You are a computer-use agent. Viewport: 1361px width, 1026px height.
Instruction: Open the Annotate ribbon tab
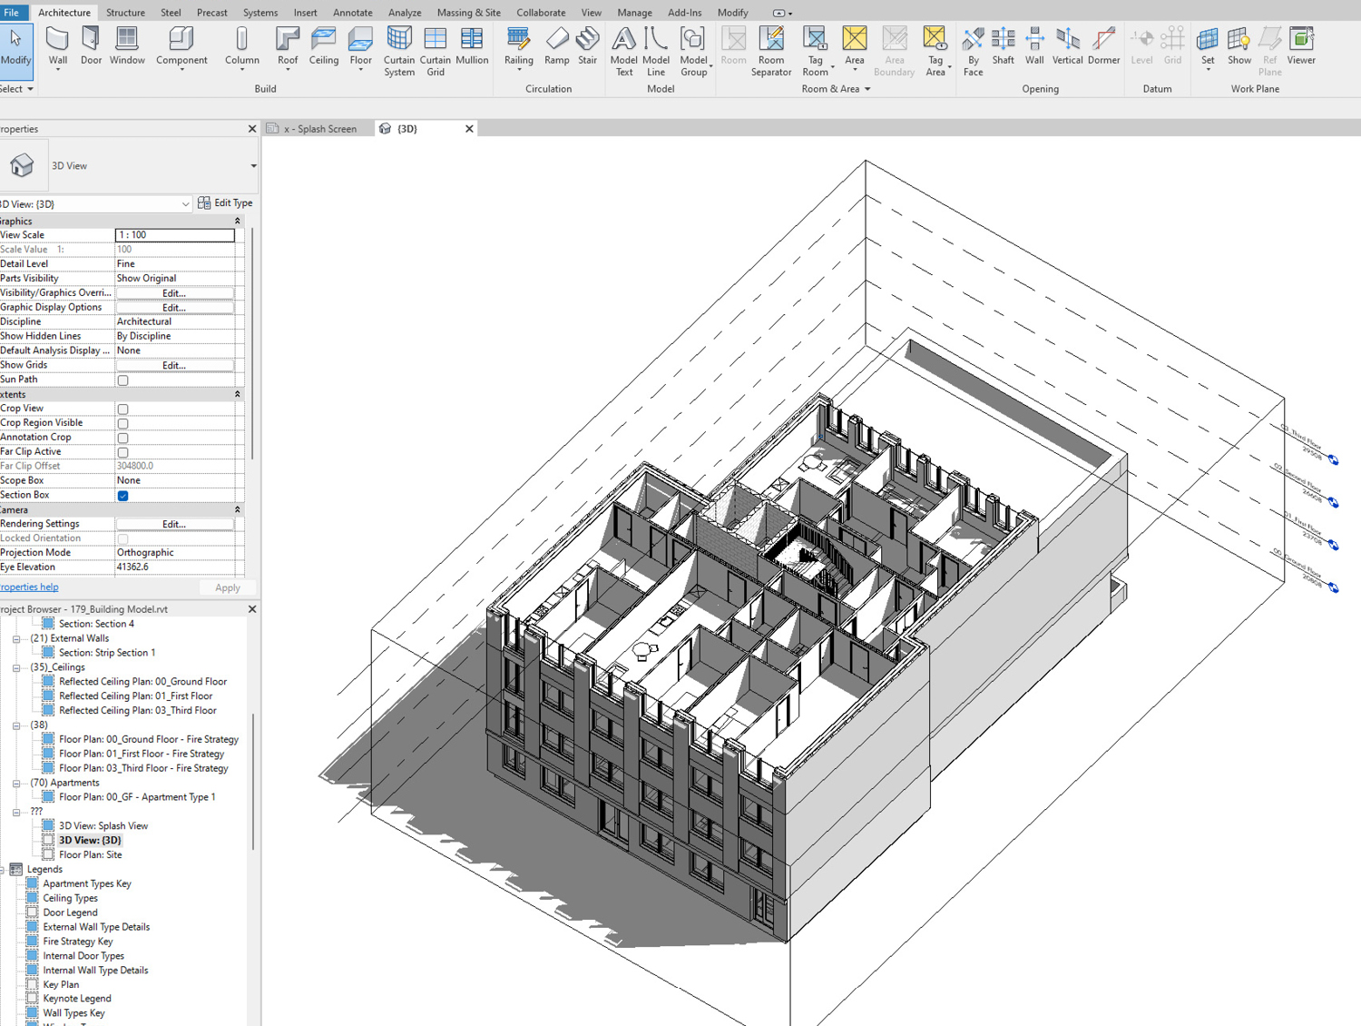(352, 12)
